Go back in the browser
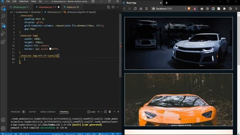Image resolution: width=240 pixels, height=135 pixels. (x=124, y=9)
